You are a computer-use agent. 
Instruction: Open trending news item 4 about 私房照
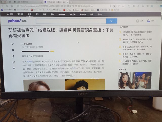[137, 55]
